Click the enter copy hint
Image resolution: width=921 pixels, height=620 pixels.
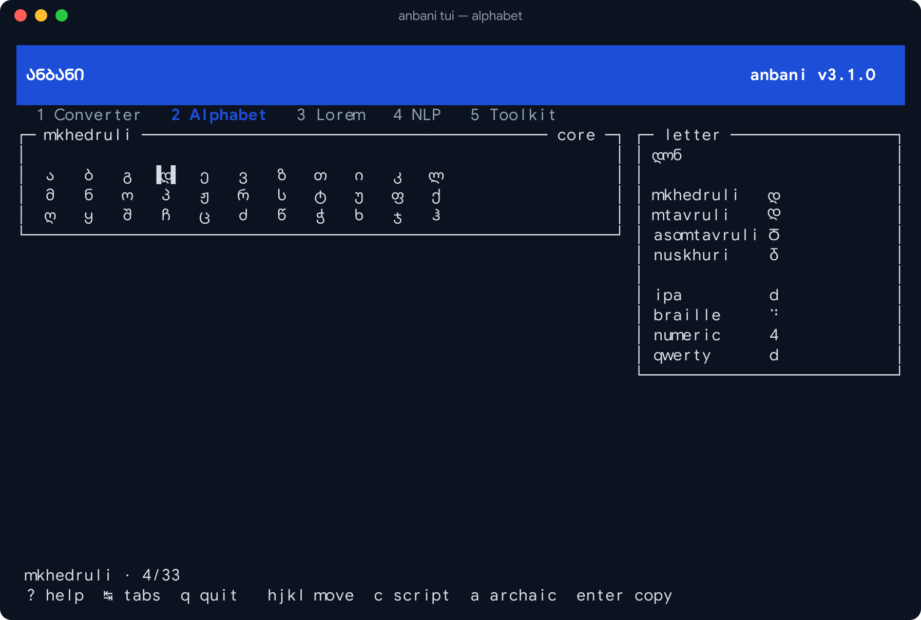pyautogui.click(x=624, y=595)
